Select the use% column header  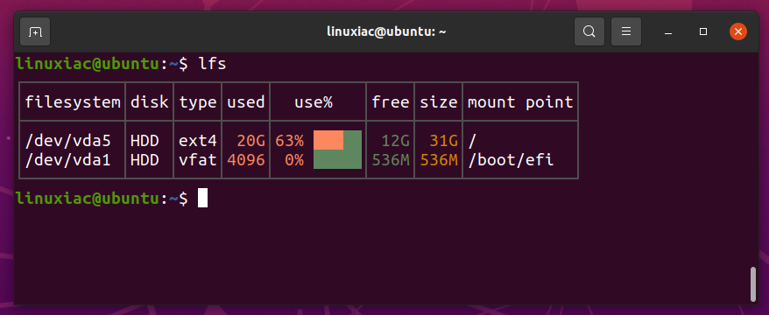314,101
